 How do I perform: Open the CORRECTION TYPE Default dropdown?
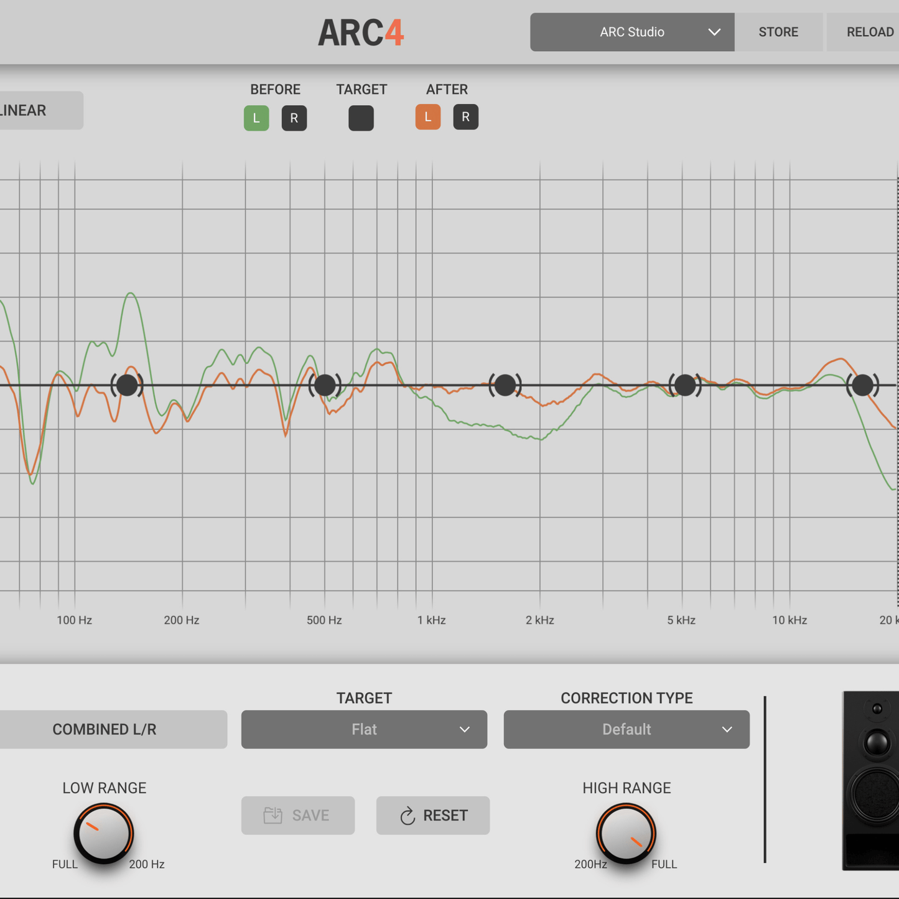tap(627, 729)
